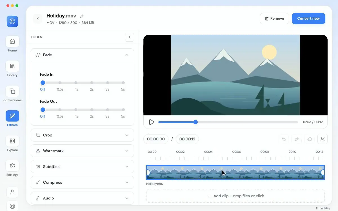Set Fade Out to 5s
The width and height of the screenshot is (338, 211).
click(x=123, y=110)
